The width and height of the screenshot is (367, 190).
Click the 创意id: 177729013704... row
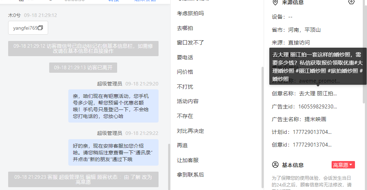pyautogui.click(x=302, y=145)
